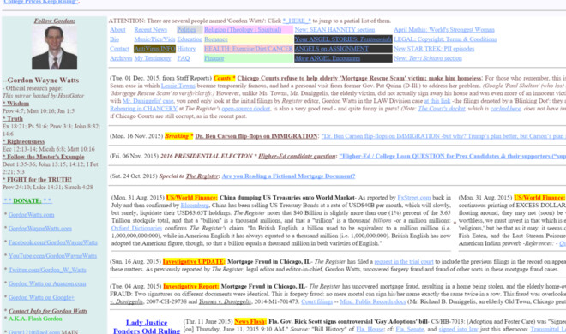
Task: Open the Truth heading link
Action: [x=13, y=118]
